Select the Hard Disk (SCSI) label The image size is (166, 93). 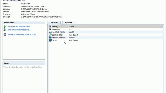(58, 32)
